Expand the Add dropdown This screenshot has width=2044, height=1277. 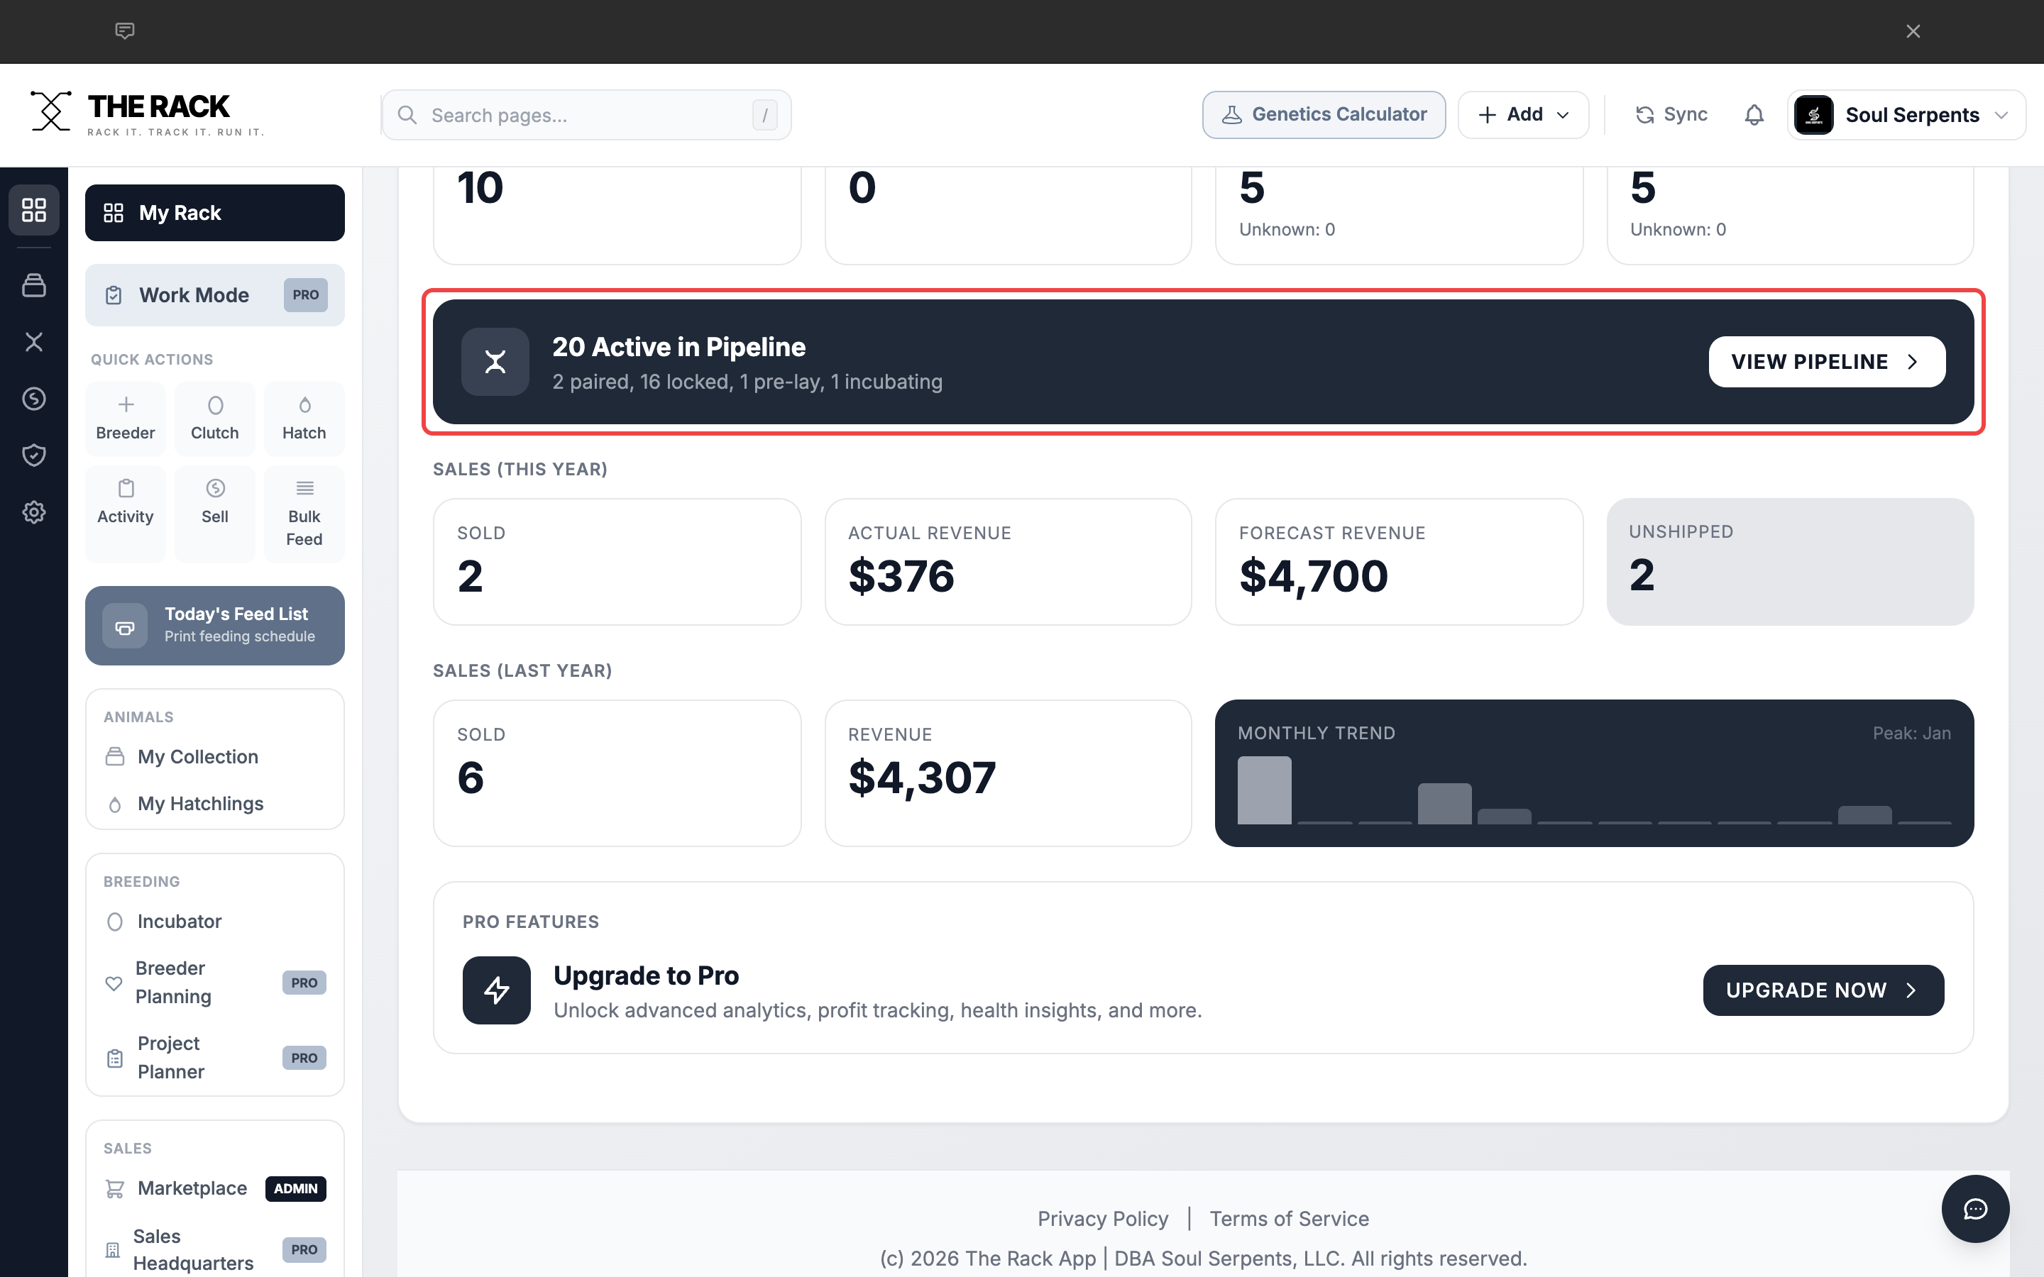(1523, 115)
